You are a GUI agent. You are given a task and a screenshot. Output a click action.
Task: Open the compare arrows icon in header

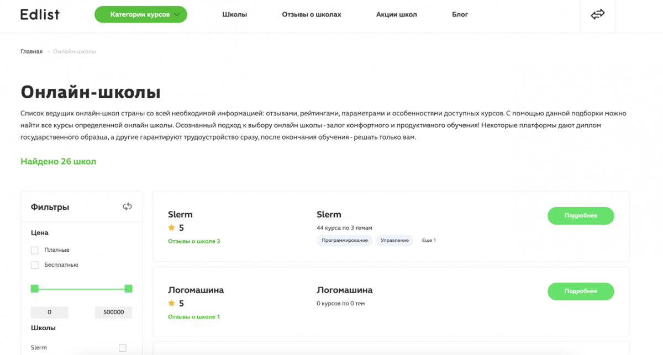click(x=598, y=14)
